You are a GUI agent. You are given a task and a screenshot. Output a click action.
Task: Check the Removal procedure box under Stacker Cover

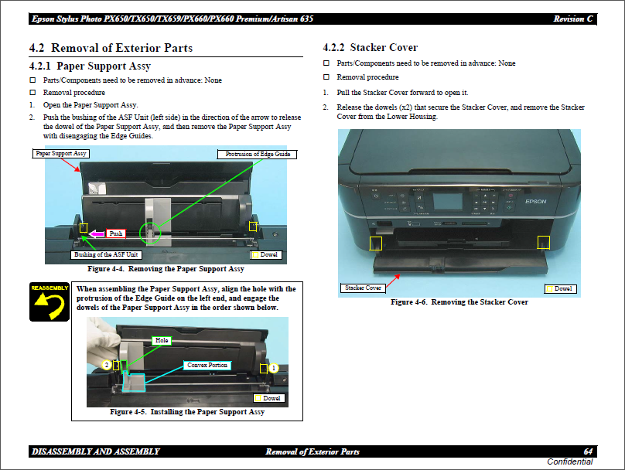[326, 77]
